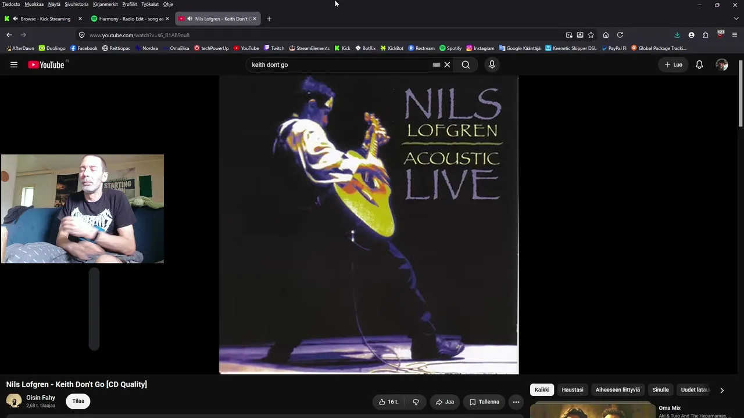Open the ad blocker extension showing 123
744x418 pixels.
(x=720, y=34)
